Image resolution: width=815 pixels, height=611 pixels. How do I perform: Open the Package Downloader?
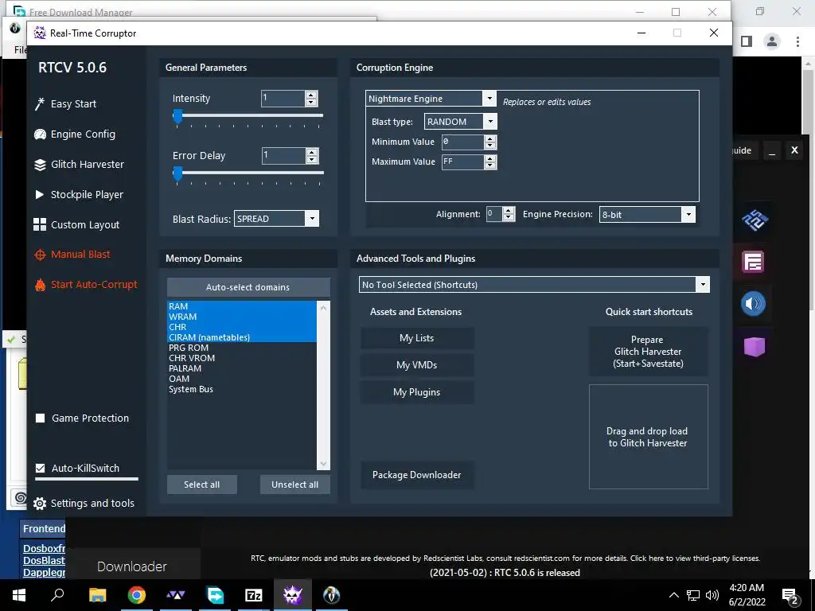(x=417, y=475)
